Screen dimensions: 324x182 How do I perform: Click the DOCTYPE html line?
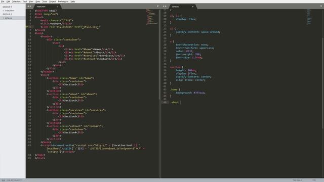point(46,11)
